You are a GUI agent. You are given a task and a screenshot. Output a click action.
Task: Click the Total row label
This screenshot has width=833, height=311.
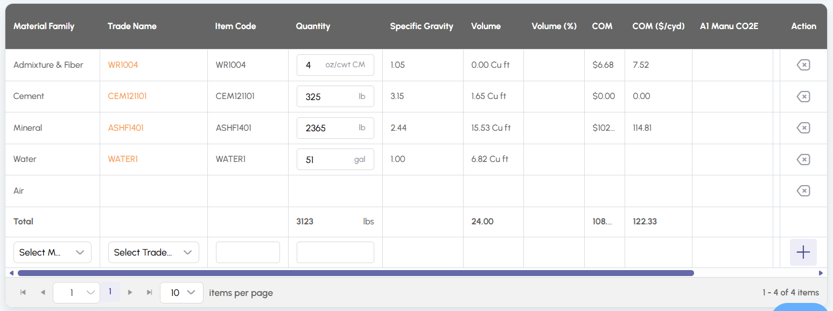(23, 222)
